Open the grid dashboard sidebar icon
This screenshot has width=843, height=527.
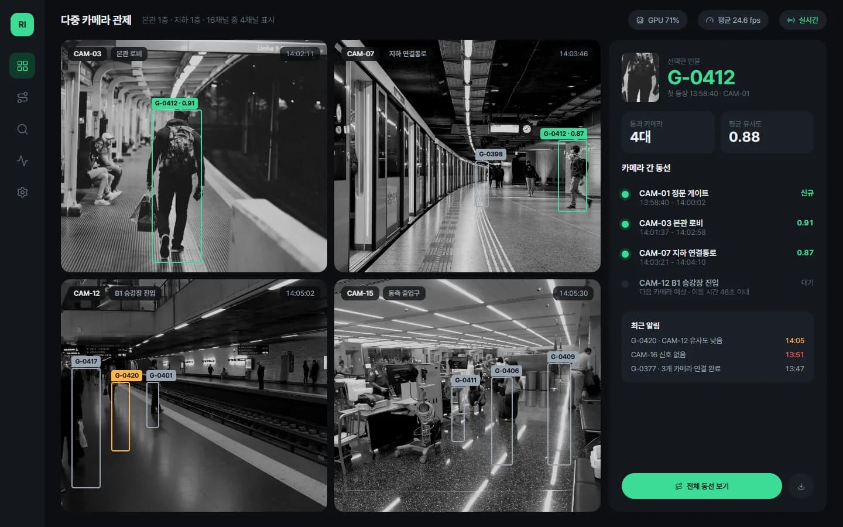point(22,66)
